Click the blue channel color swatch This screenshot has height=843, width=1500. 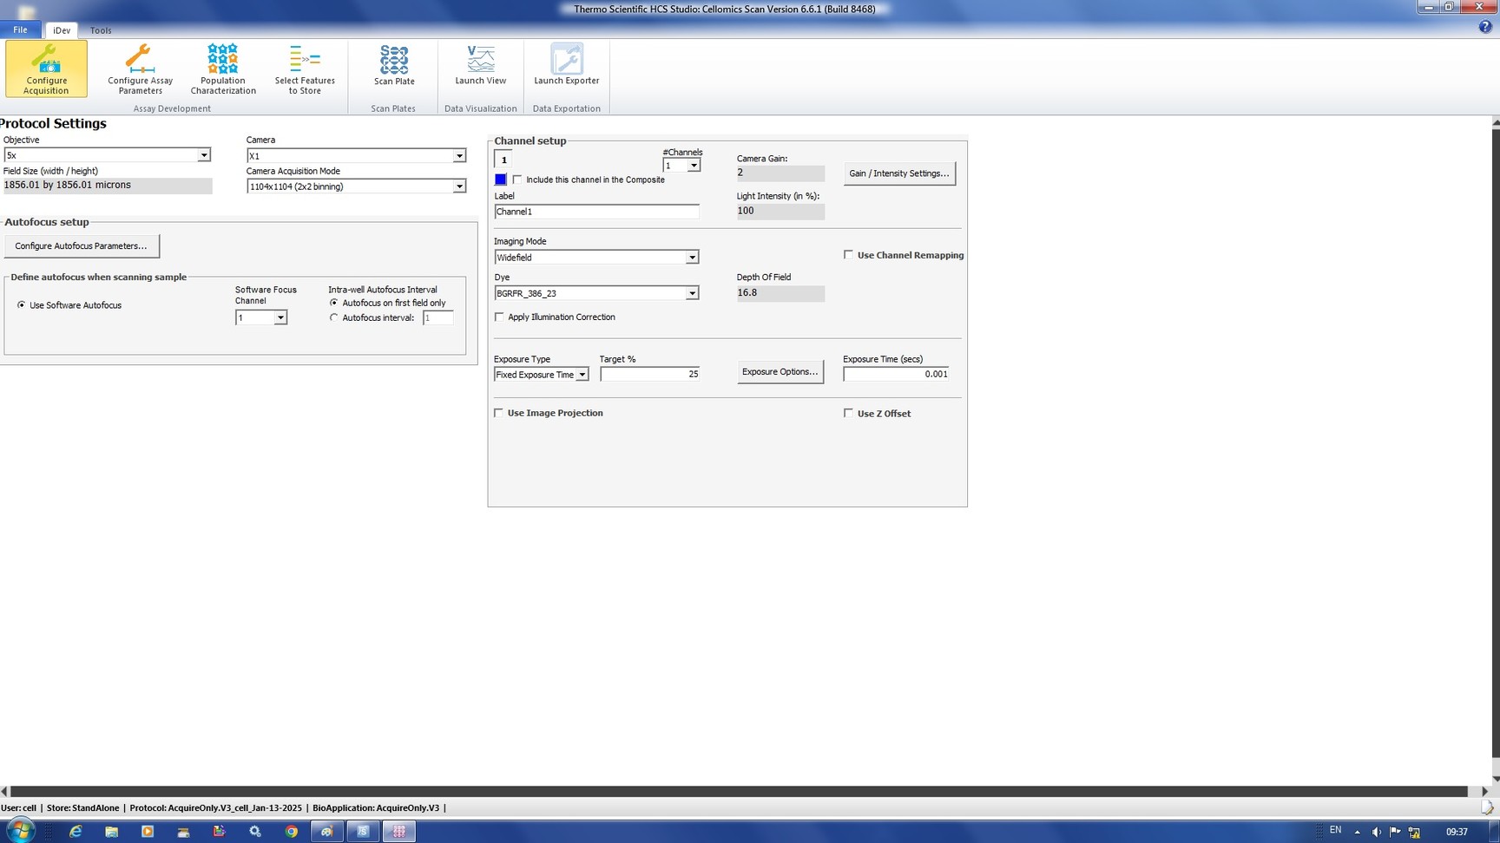501,180
